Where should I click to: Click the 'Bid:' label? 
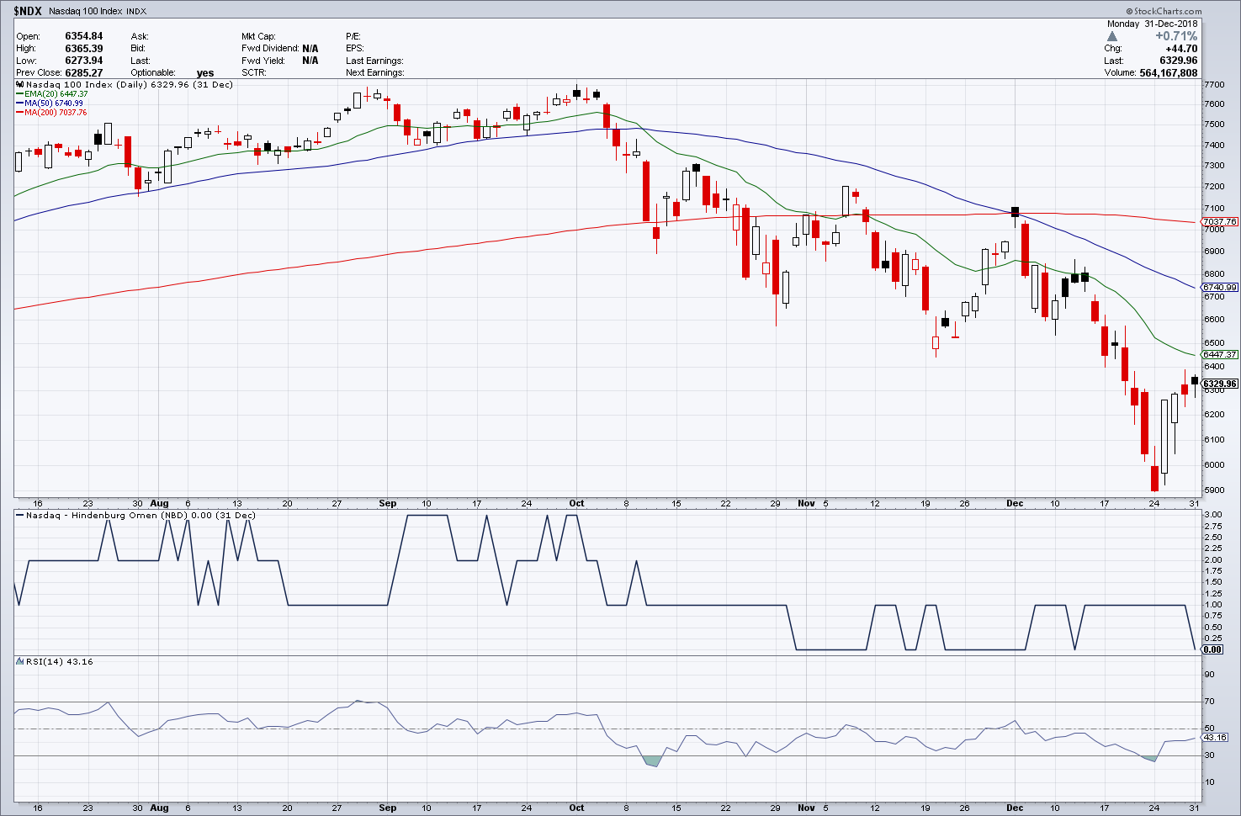click(x=139, y=49)
